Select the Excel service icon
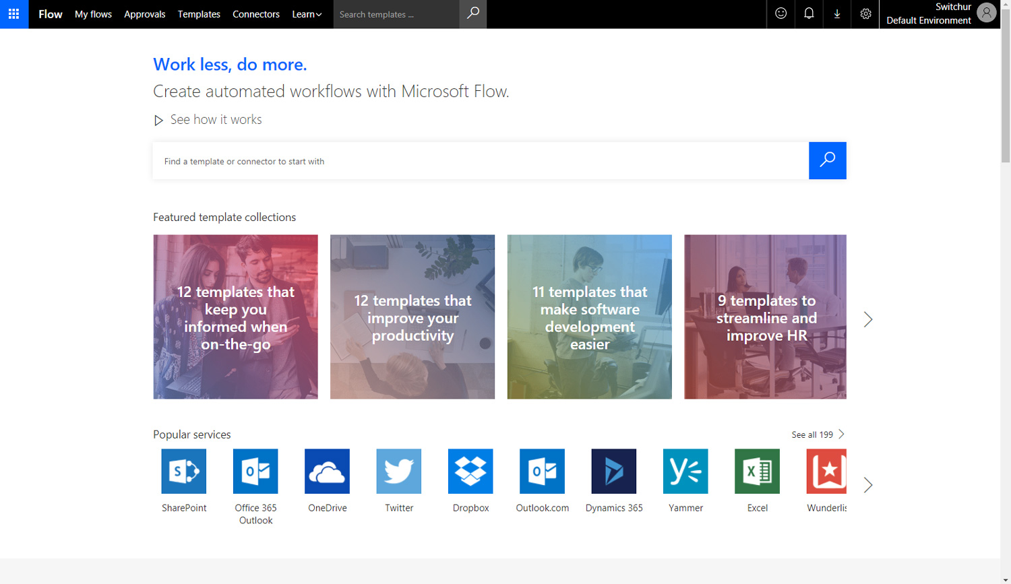 point(756,471)
